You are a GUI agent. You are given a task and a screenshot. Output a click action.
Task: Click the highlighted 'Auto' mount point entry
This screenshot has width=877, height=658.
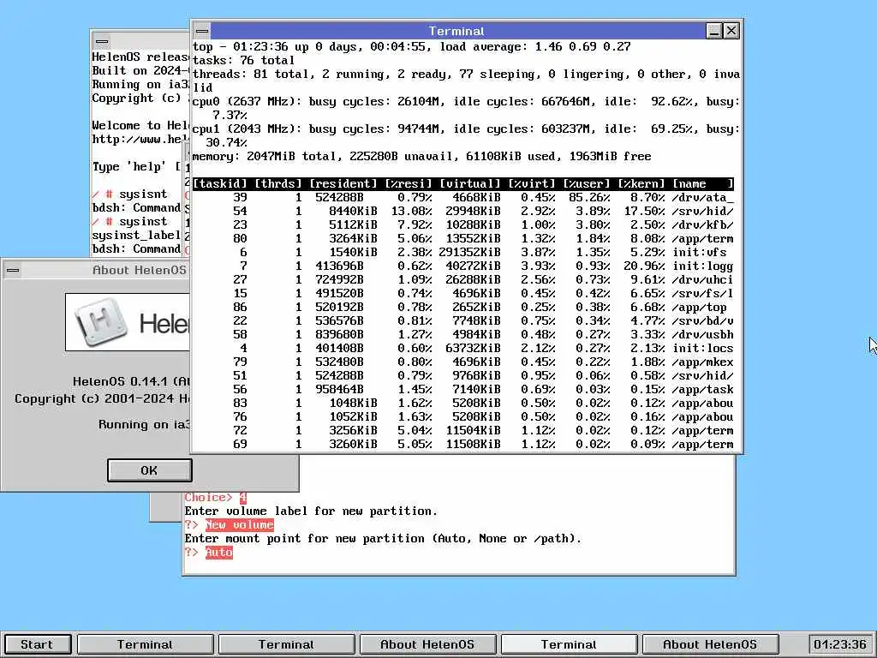pos(218,553)
